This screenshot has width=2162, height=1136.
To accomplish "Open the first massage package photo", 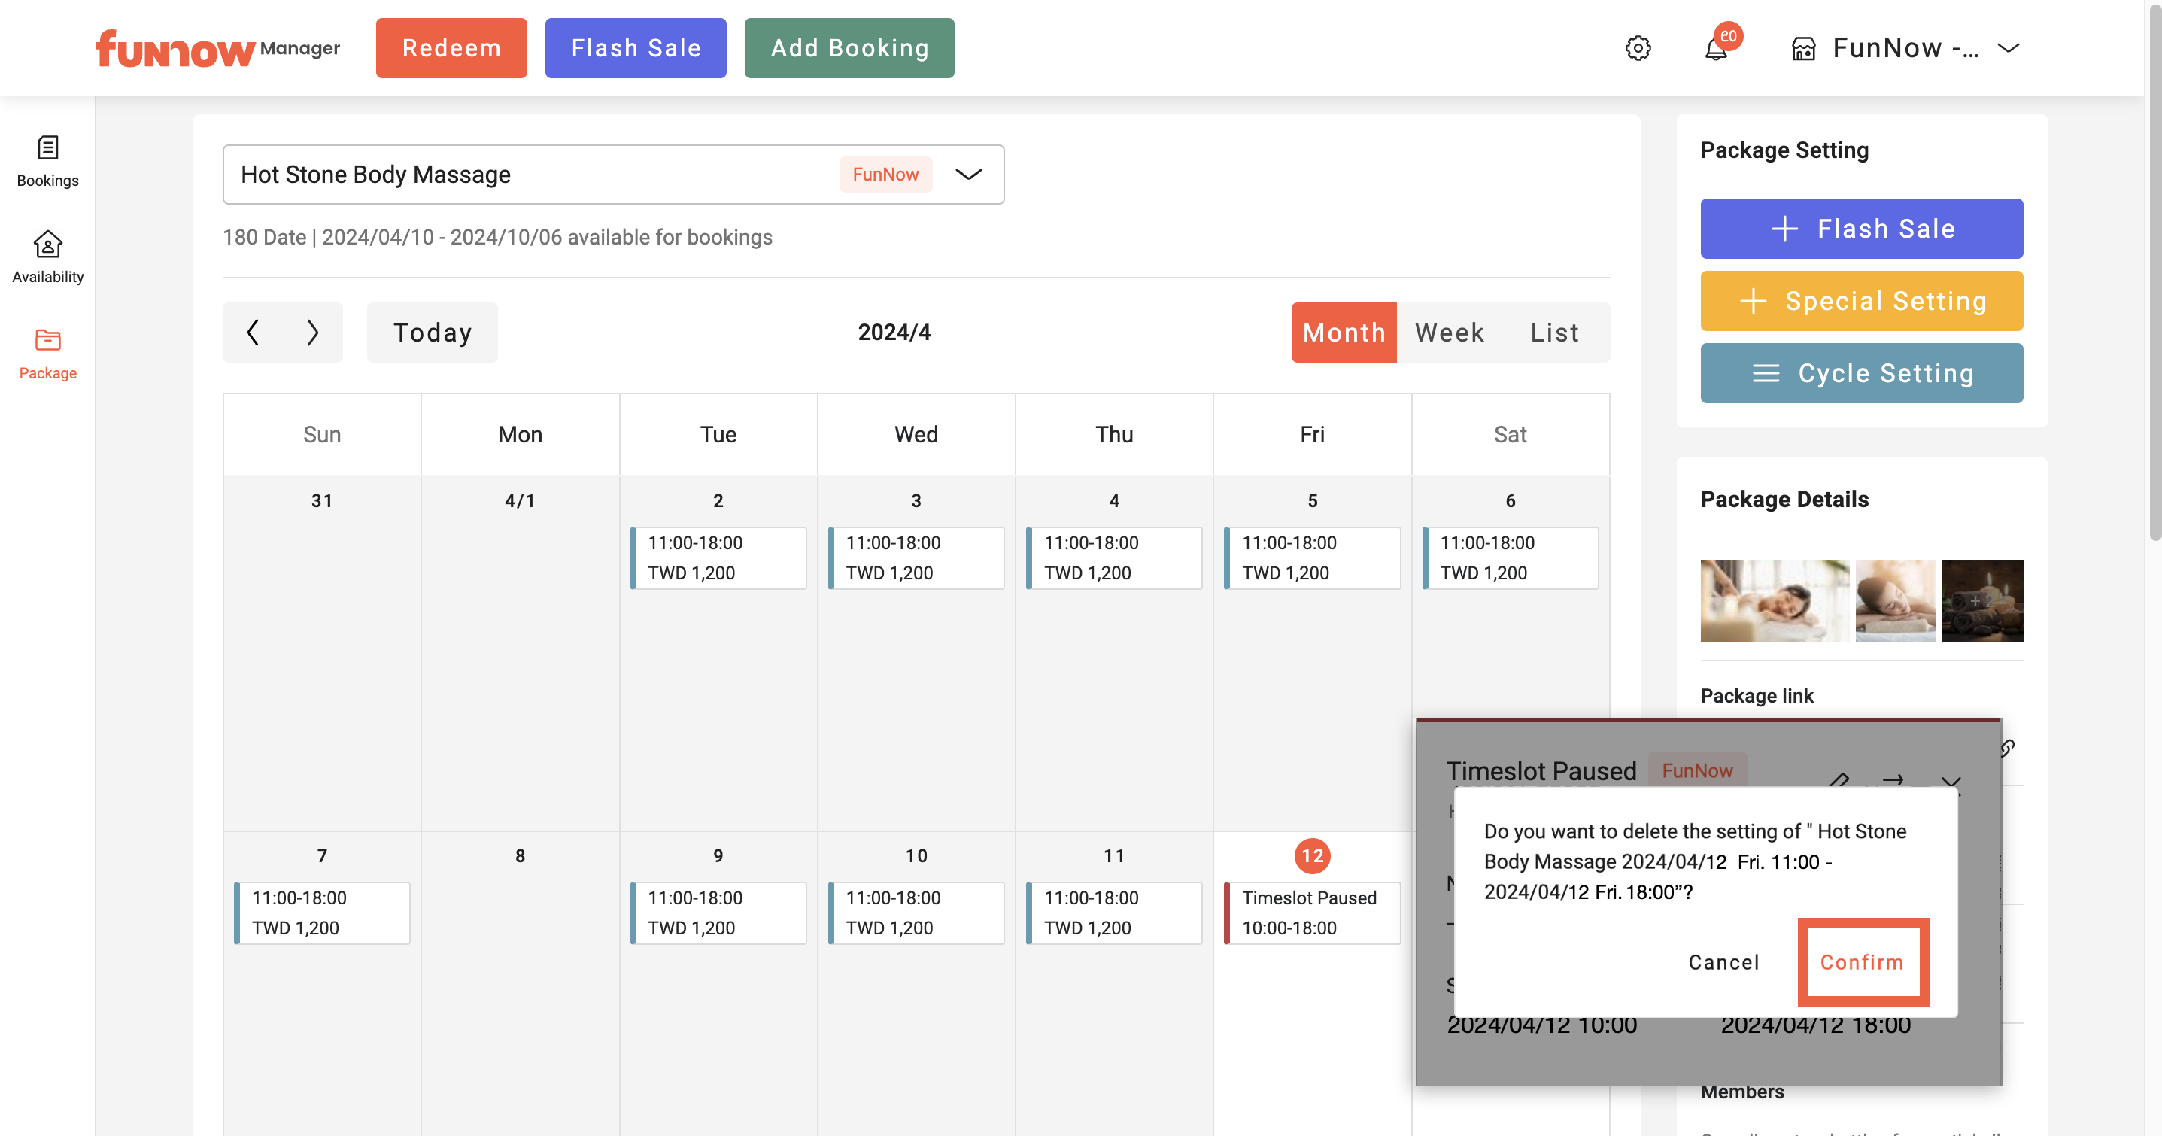I will [x=1775, y=600].
